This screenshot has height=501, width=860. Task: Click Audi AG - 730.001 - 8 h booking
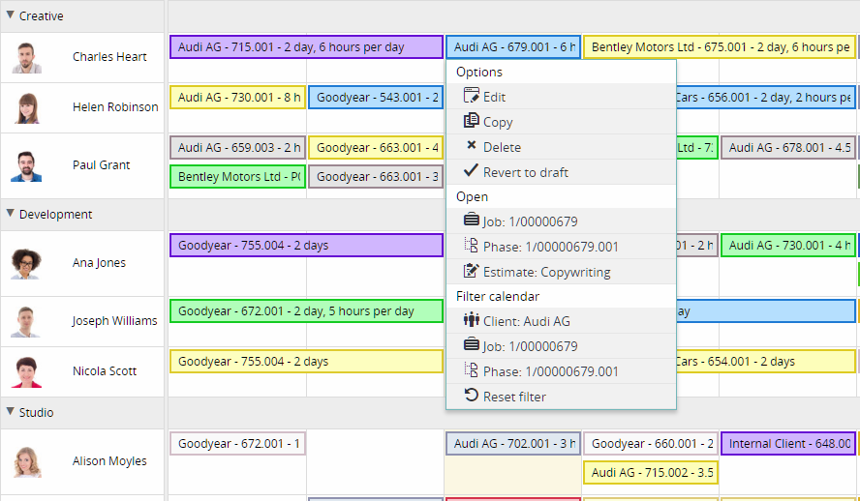point(237,98)
